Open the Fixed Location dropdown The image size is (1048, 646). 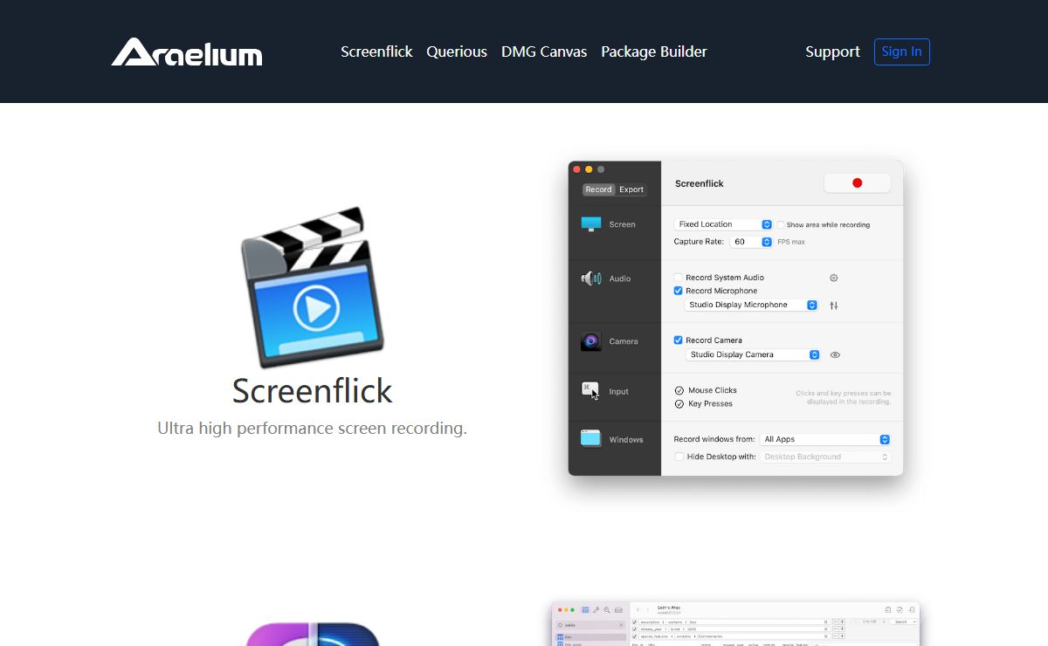coord(723,224)
